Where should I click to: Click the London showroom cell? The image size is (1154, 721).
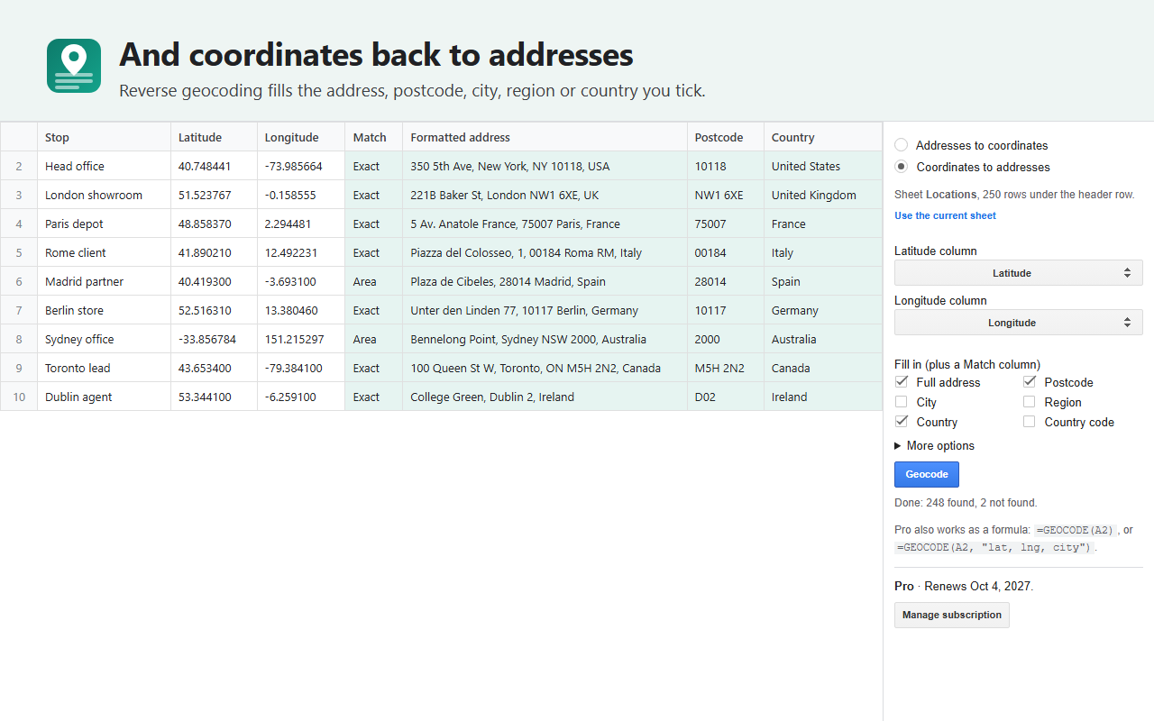coord(104,195)
